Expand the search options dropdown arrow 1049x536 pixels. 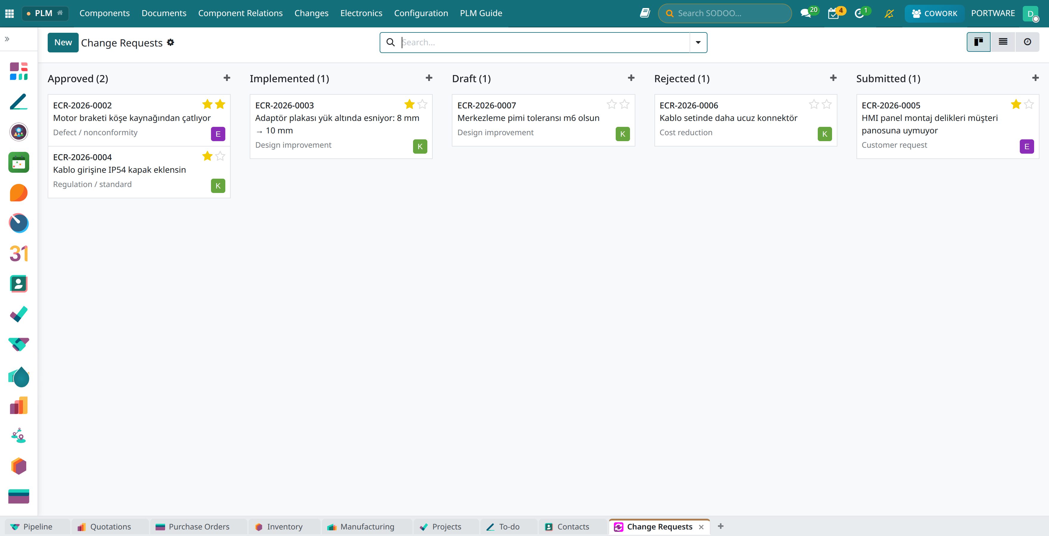click(x=698, y=42)
